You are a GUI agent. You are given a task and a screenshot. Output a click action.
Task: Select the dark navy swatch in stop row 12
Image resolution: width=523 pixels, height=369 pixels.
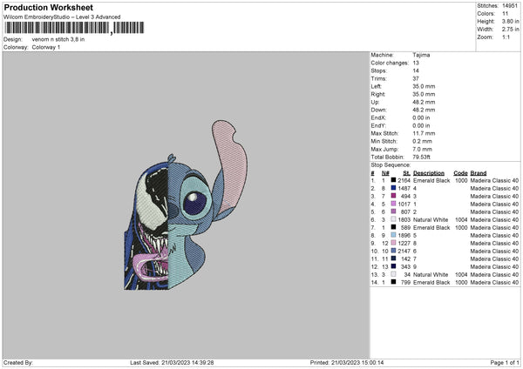(394, 266)
